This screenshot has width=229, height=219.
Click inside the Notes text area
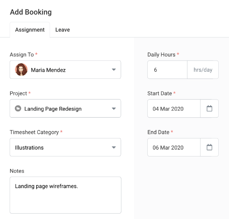click(x=65, y=195)
